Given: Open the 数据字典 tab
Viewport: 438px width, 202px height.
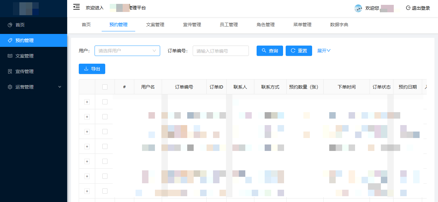Looking at the screenshot, I should (x=339, y=25).
